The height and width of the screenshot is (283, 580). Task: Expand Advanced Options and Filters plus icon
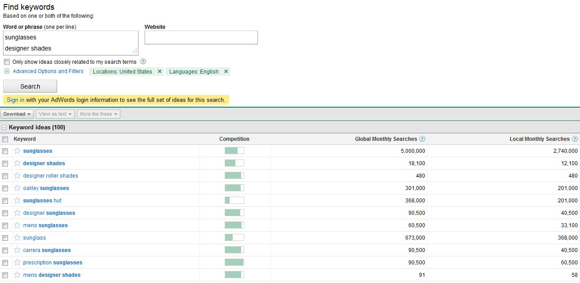pos(7,71)
